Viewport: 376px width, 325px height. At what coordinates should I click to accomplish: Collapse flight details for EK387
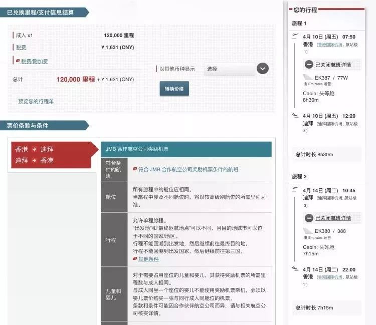(333, 65)
